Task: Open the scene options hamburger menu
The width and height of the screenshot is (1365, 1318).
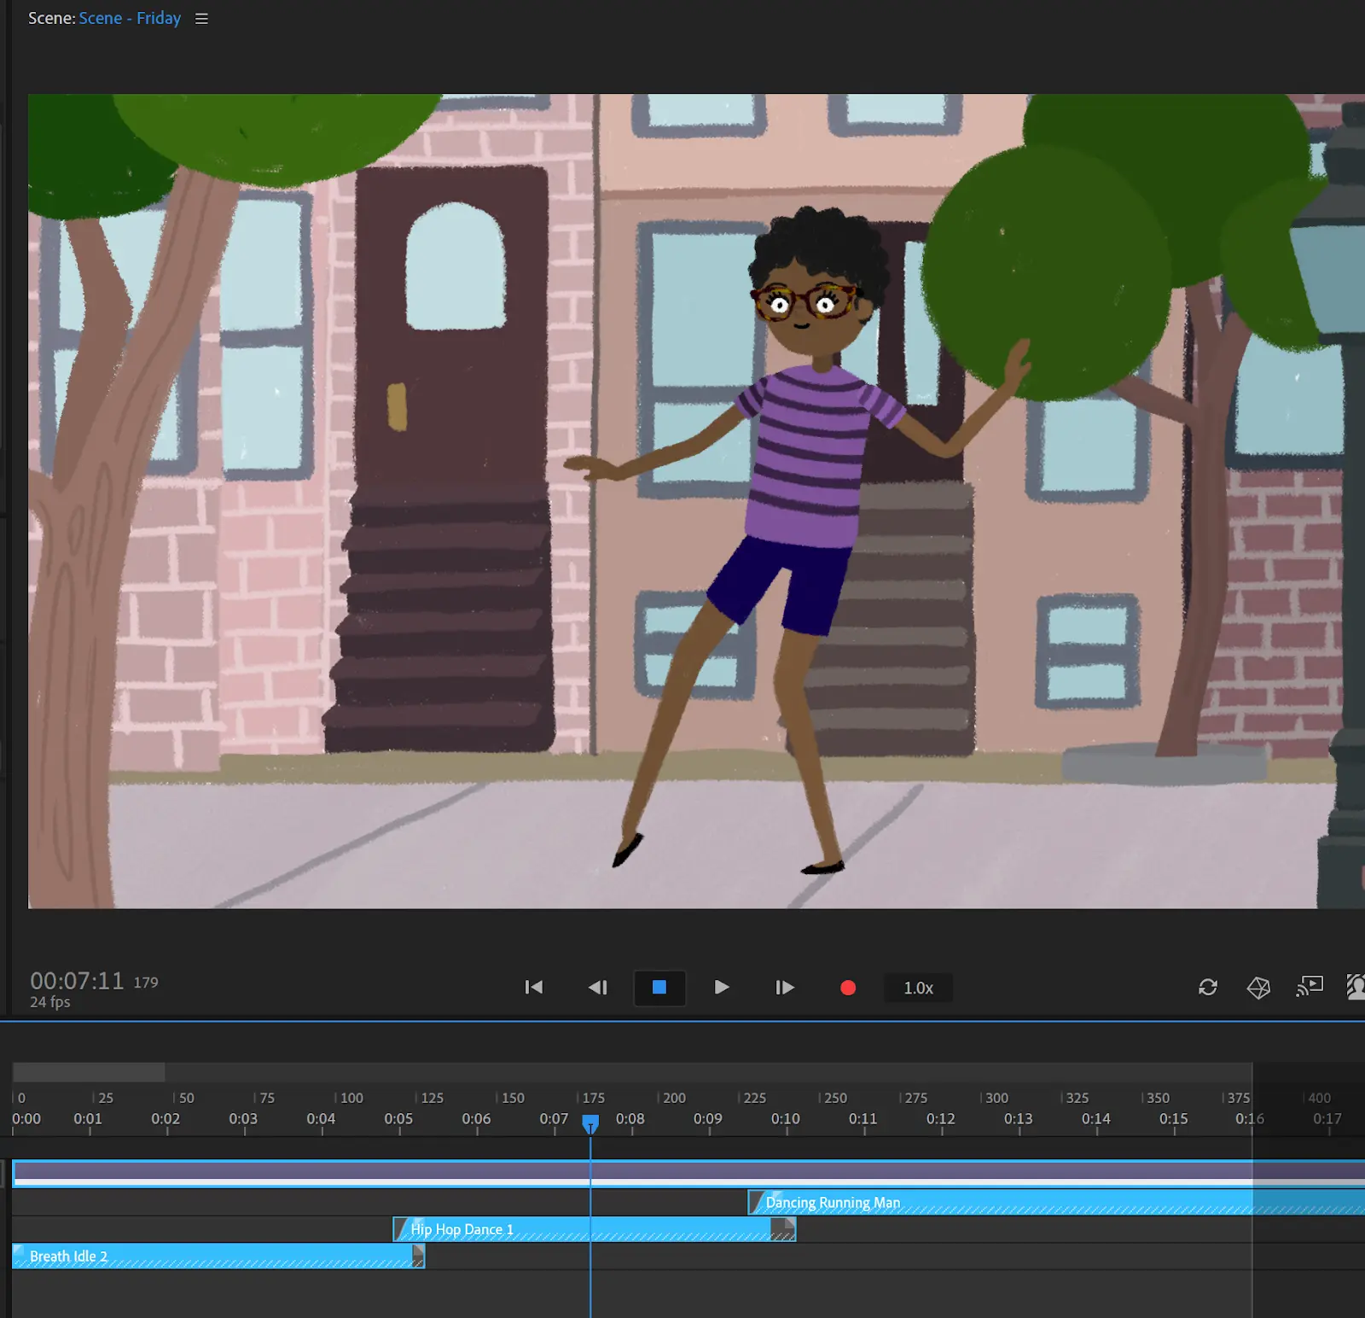Action: coord(200,18)
